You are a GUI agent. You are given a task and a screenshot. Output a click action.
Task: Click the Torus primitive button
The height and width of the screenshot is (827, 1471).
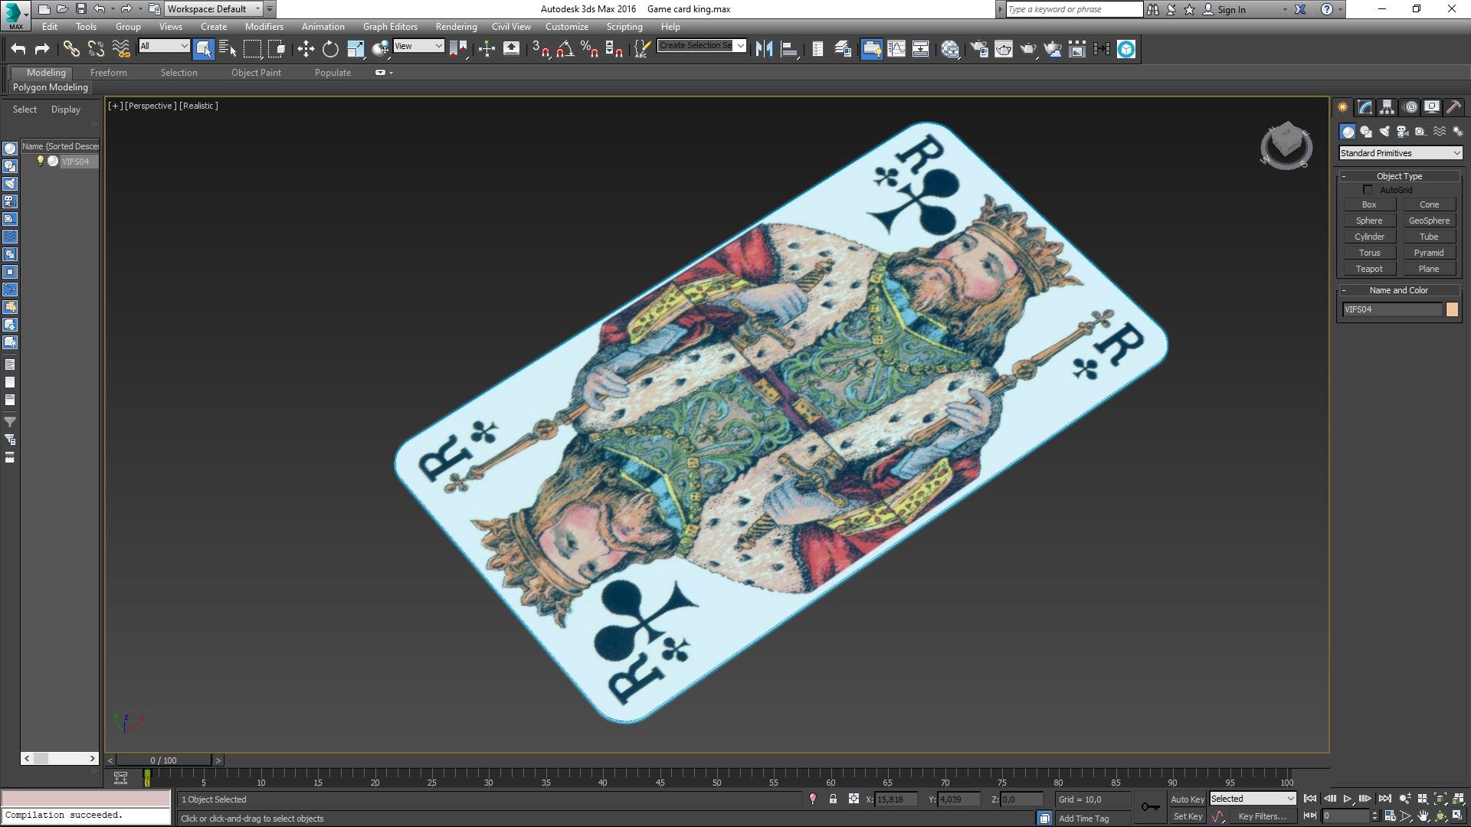pos(1369,253)
